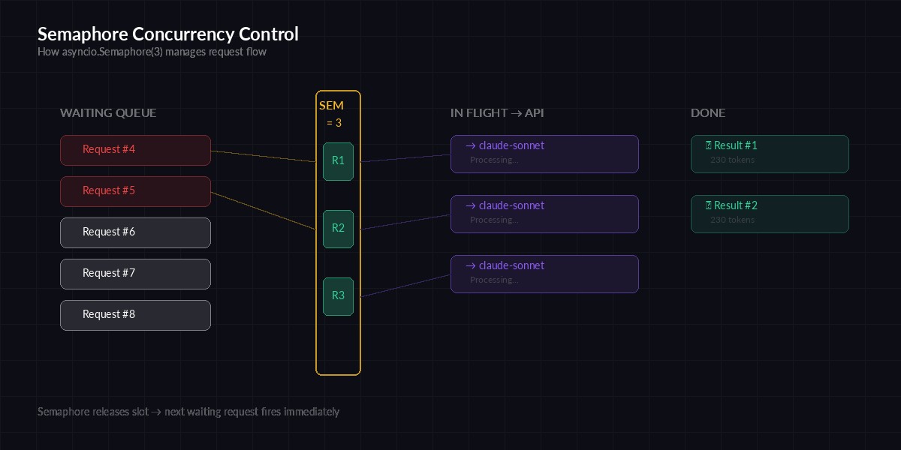901x450 pixels.
Task: Toggle the Request #4 queue entry
Action: [x=135, y=150]
